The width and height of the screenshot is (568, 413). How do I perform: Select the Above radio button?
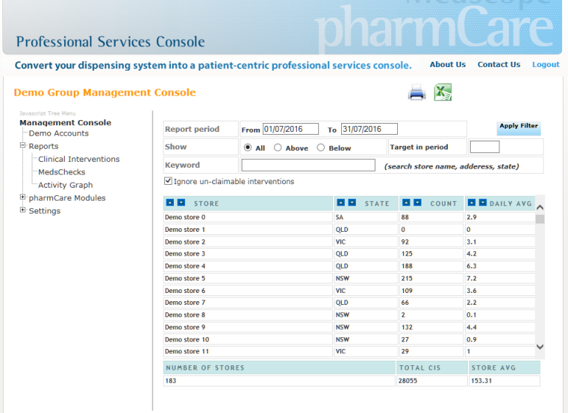pyautogui.click(x=278, y=147)
